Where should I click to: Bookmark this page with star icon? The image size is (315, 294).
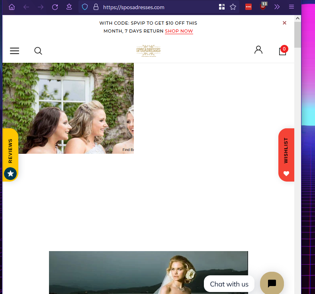point(233,7)
